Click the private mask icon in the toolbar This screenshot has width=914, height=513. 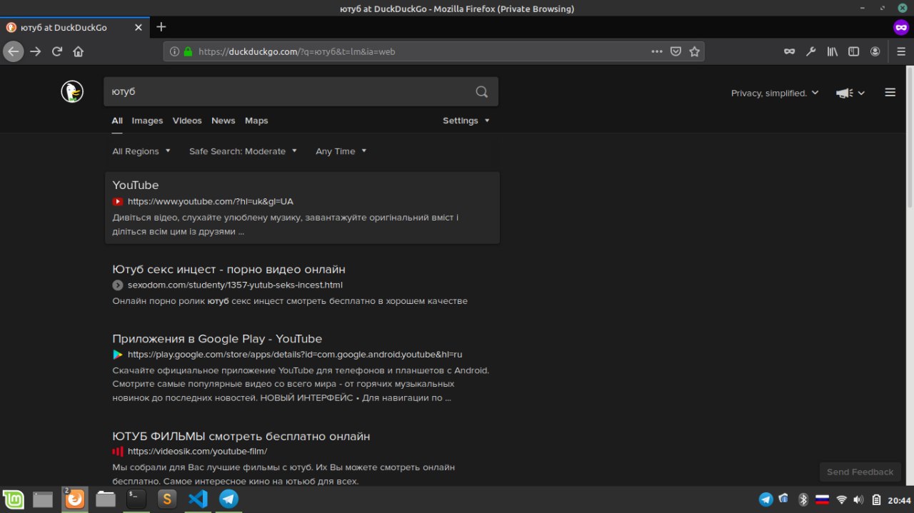click(x=789, y=51)
